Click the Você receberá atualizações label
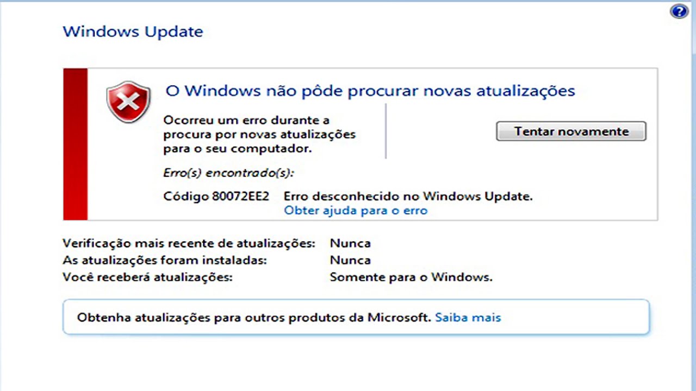The height and width of the screenshot is (391, 696). (x=147, y=277)
